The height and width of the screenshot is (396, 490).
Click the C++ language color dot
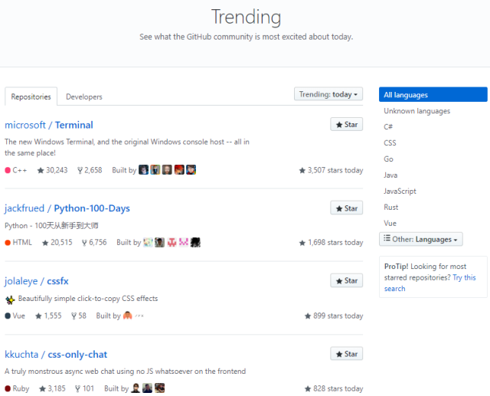[8, 170]
